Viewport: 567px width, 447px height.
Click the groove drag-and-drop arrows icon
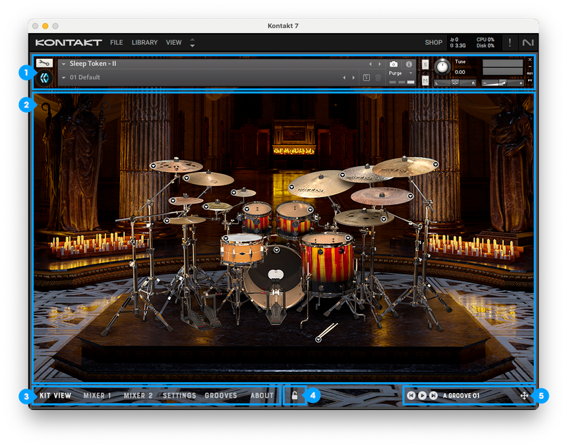point(524,396)
